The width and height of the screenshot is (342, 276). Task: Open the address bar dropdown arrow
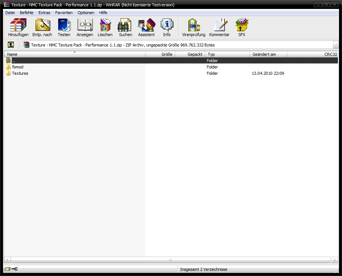tap(335, 45)
